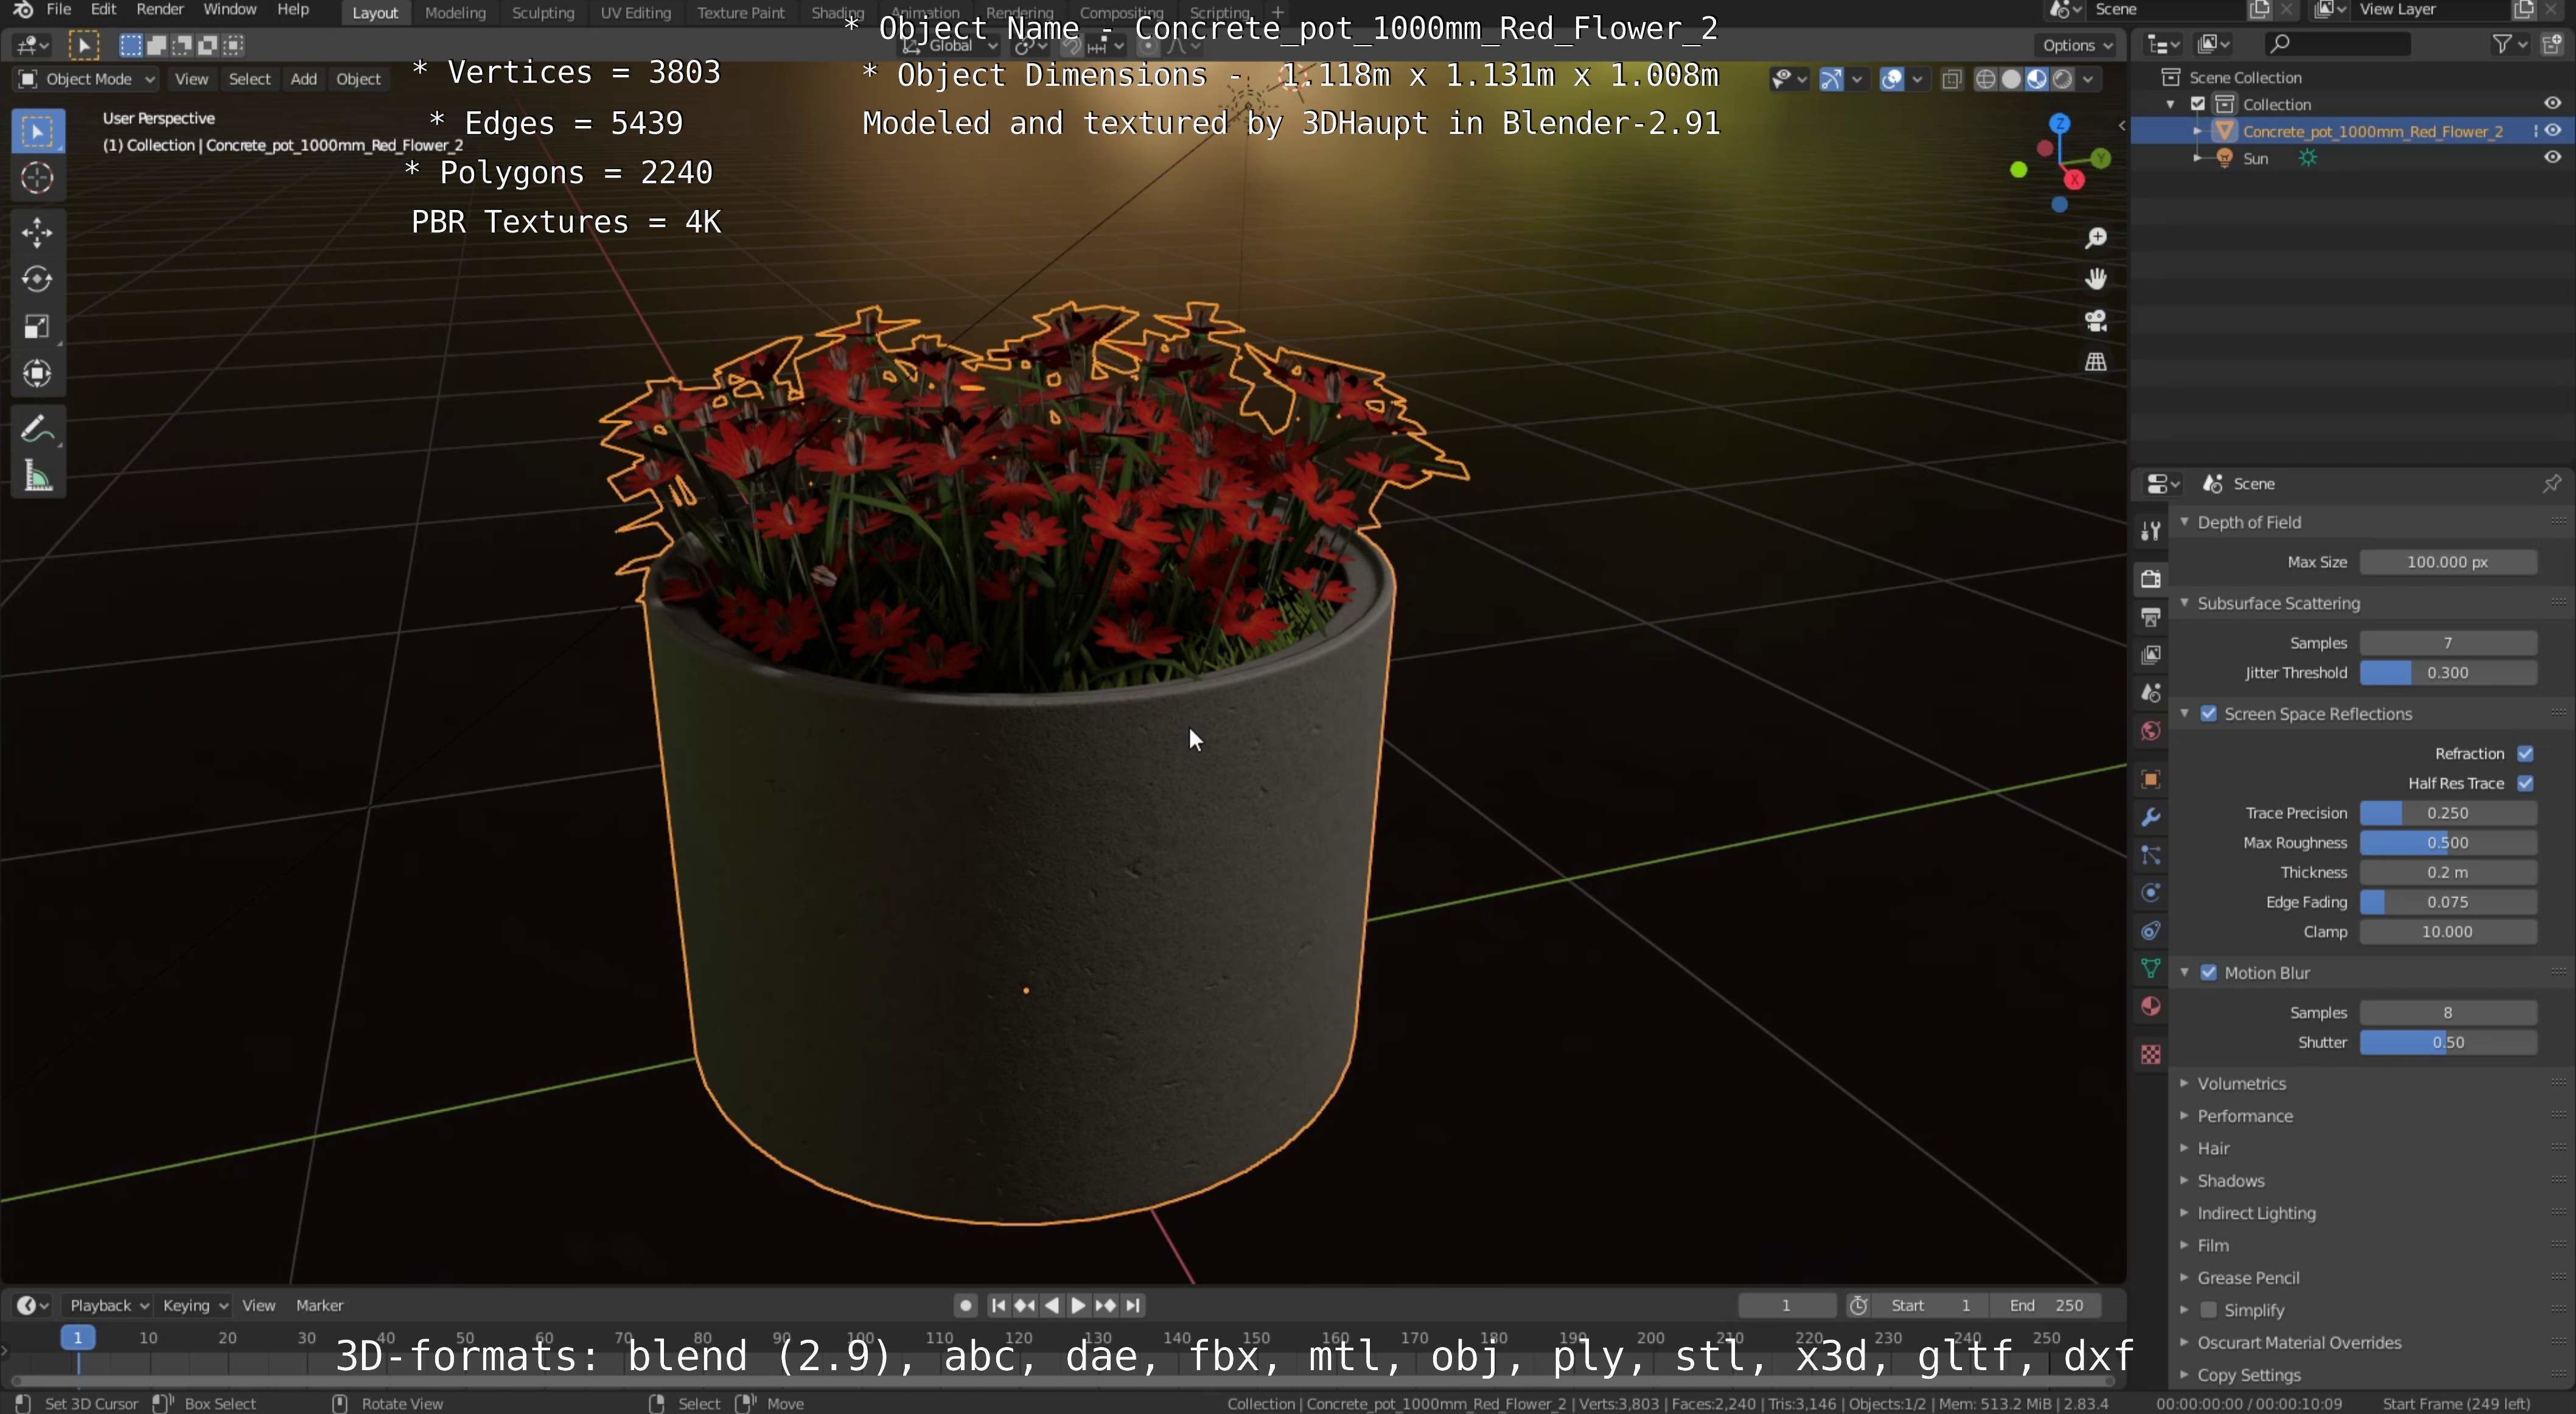
Task: Switch to the UV Editing workspace tab
Action: tap(635, 12)
